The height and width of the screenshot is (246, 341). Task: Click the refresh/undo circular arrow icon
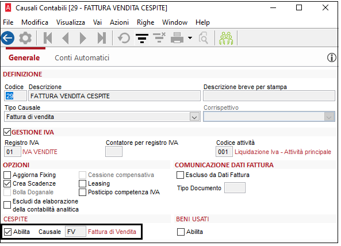coord(124,38)
